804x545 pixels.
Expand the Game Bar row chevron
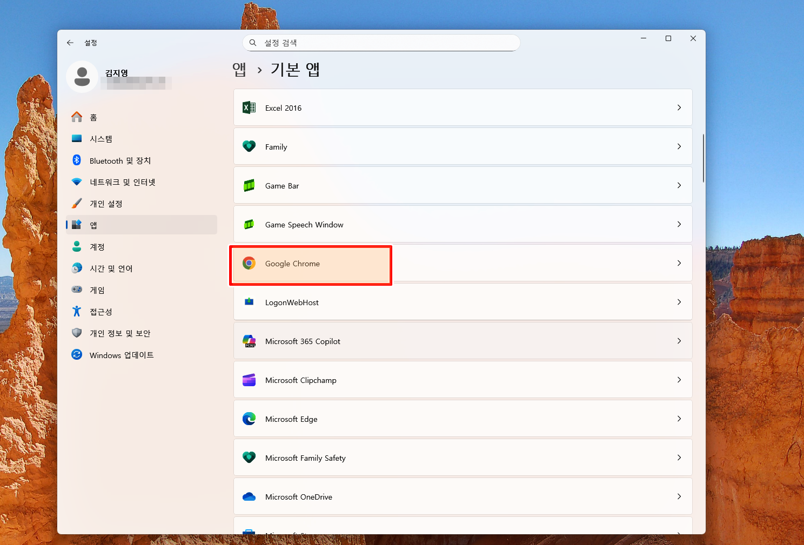(679, 185)
